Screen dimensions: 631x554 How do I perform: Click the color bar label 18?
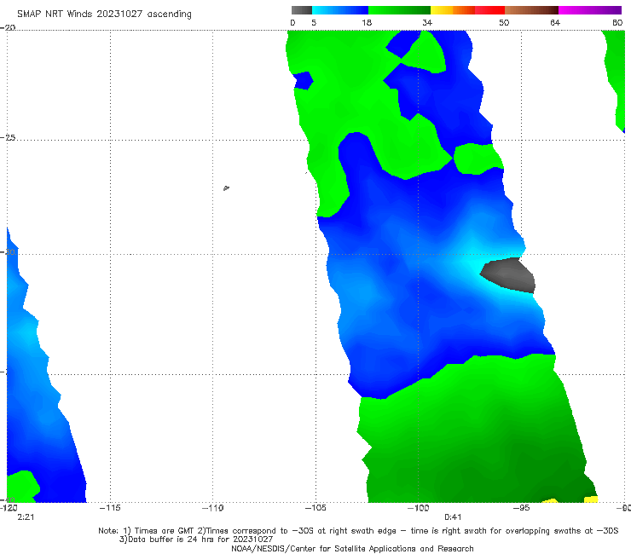click(367, 22)
